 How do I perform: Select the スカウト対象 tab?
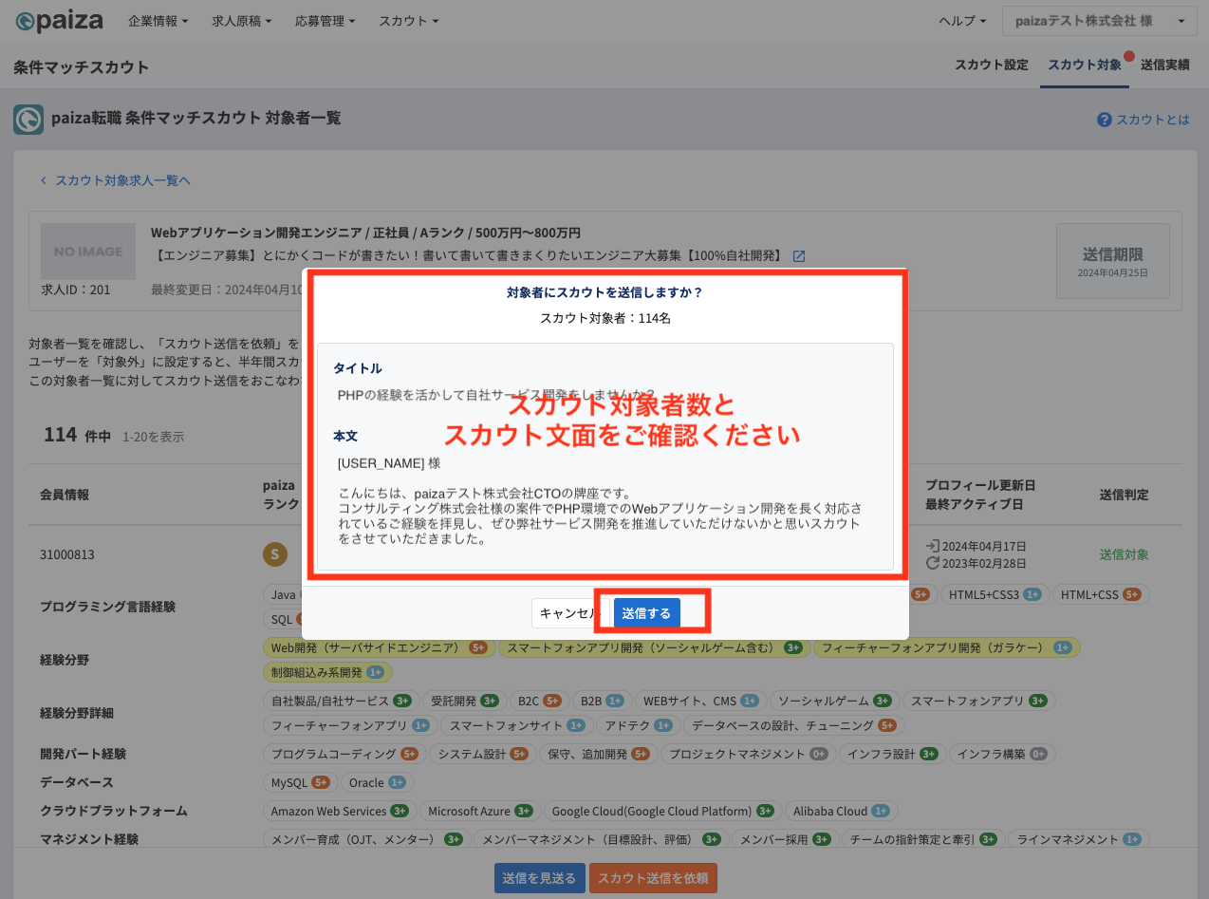(1085, 65)
